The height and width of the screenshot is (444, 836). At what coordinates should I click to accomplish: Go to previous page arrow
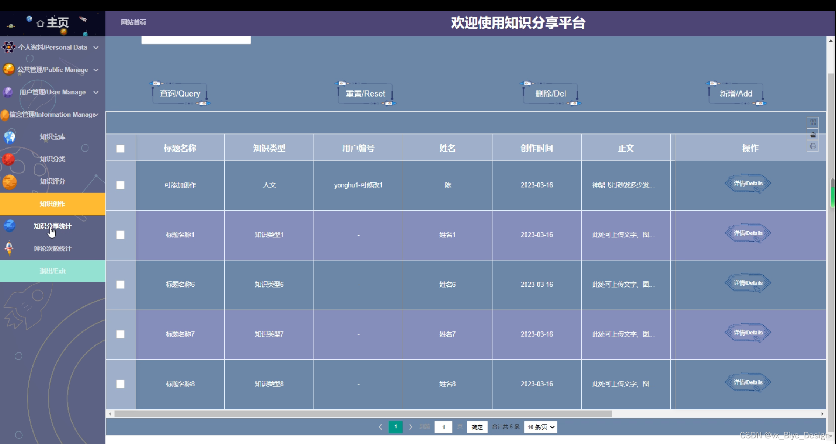380,427
